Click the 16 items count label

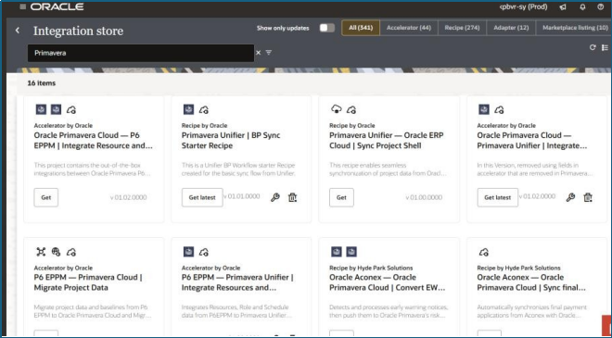[x=42, y=83]
